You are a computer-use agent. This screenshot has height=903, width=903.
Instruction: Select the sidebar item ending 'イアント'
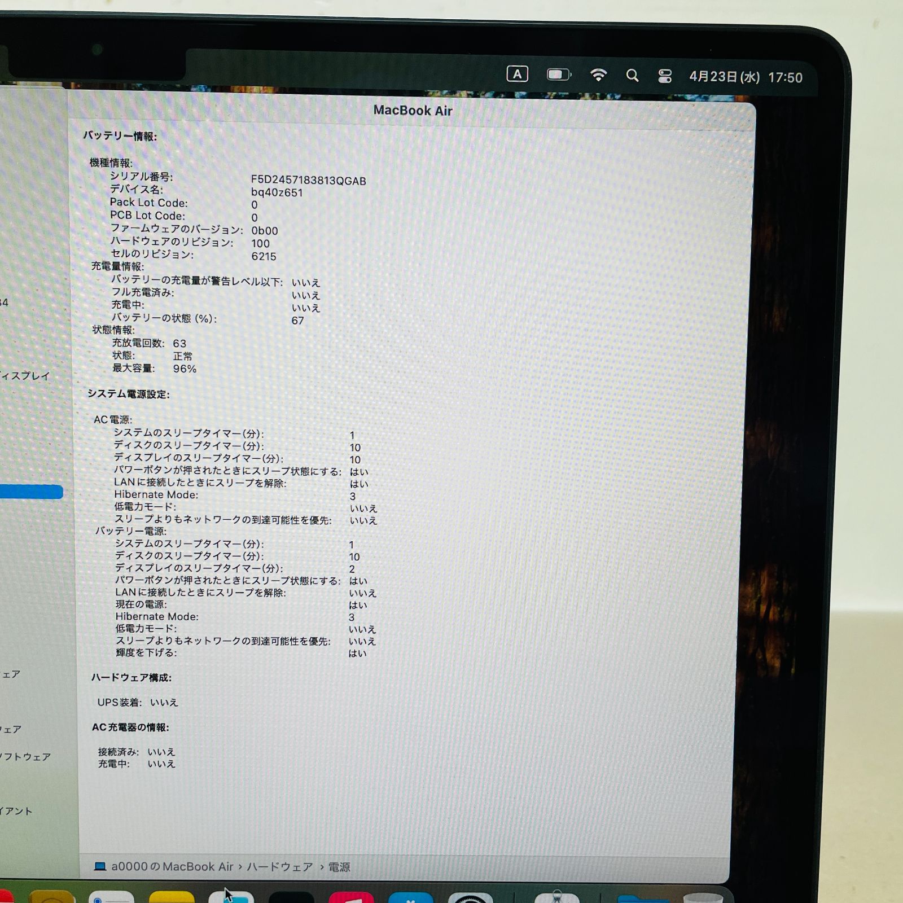pyautogui.click(x=16, y=811)
